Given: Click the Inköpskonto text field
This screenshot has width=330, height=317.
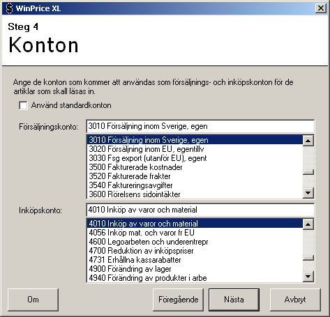Looking at the screenshot, I should click(200, 210).
